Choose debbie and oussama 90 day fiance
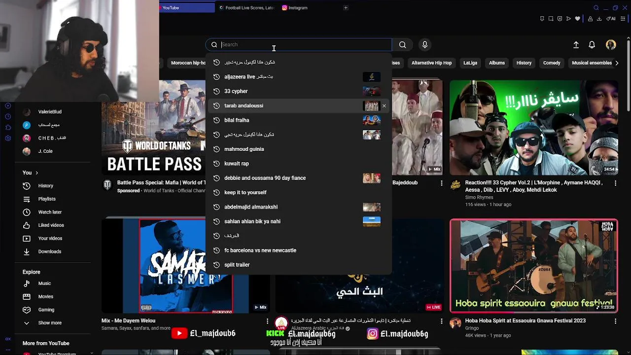Viewport: 631px width, 355px height. [299, 178]
